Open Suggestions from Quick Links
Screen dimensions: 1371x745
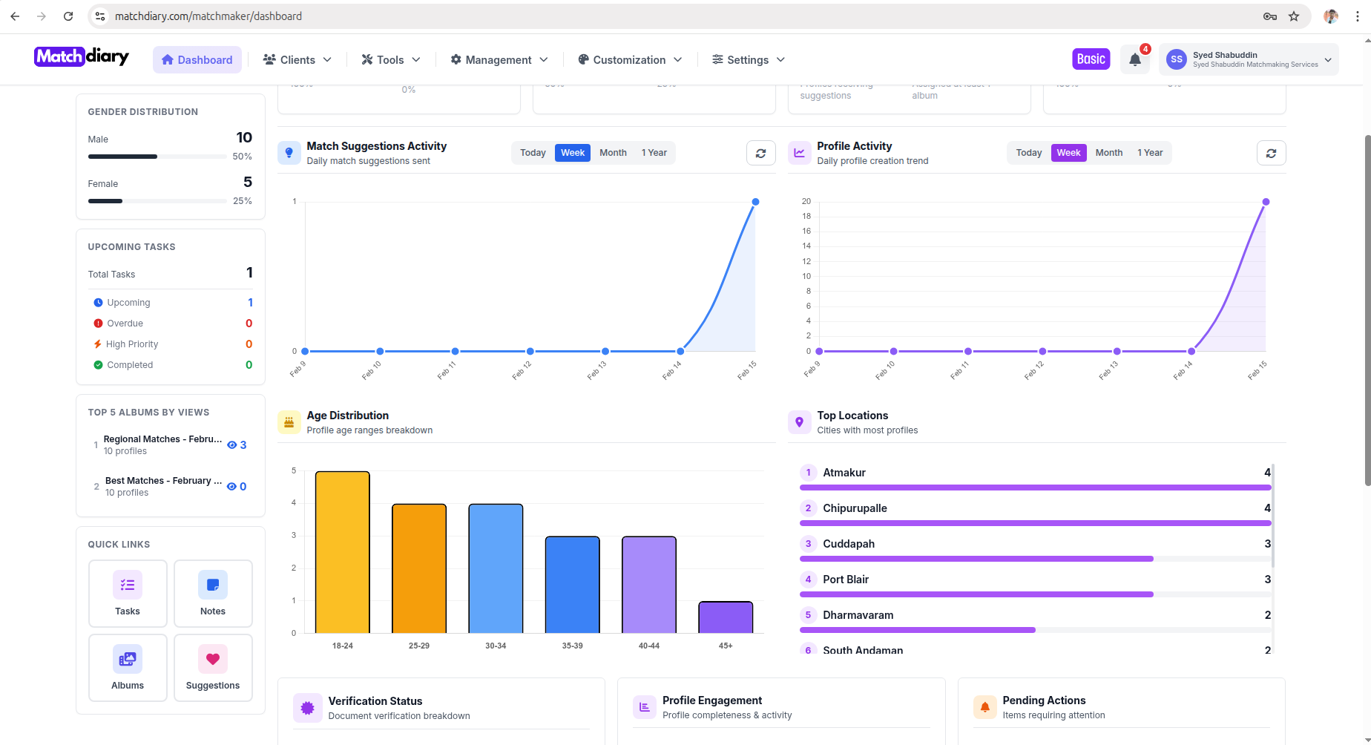(x=213, y=667)
